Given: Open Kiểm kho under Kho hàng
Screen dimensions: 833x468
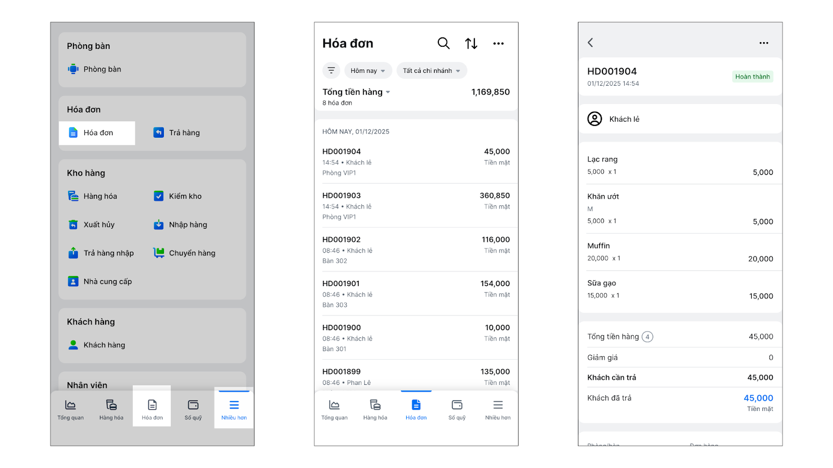Looking at the screenshot, I should [178, 196].
